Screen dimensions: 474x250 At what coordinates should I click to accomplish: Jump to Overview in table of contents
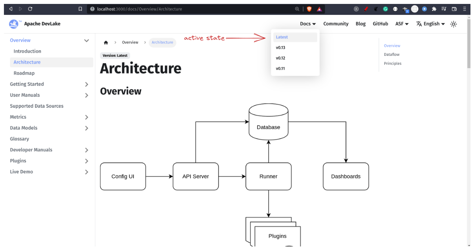tap(392, 46)
